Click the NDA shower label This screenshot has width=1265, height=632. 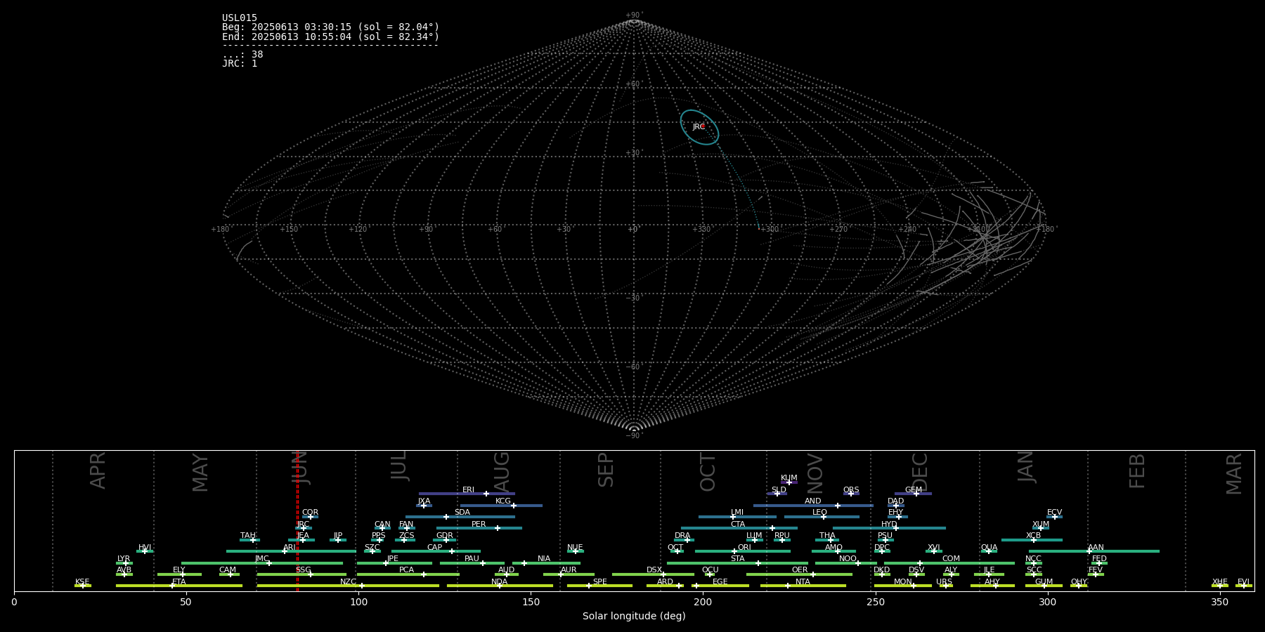pyautogui.click(x=499, y=581)
